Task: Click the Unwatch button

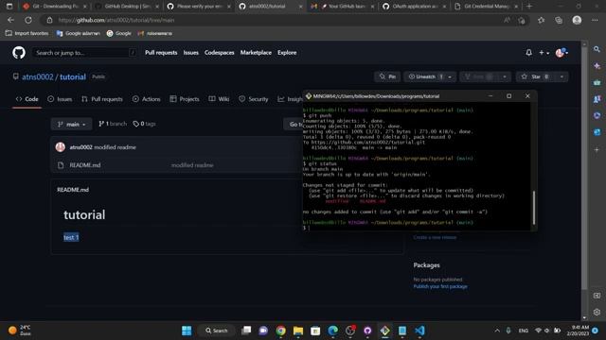Action: point(425,76)
